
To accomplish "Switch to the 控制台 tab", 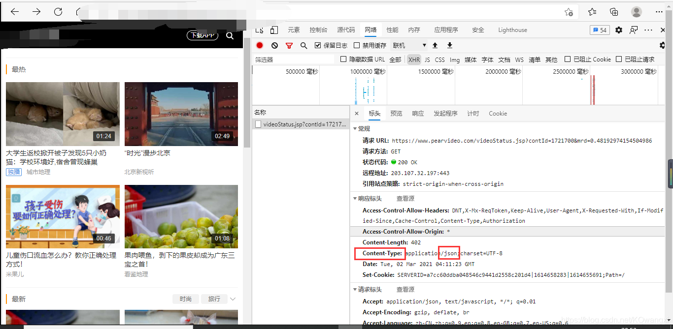I will tap(319, 30).
